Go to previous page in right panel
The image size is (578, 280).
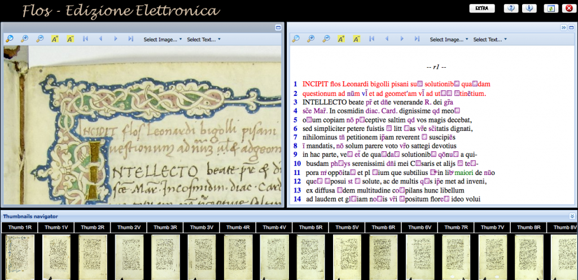pyautogui.click(x=387, y=39)
